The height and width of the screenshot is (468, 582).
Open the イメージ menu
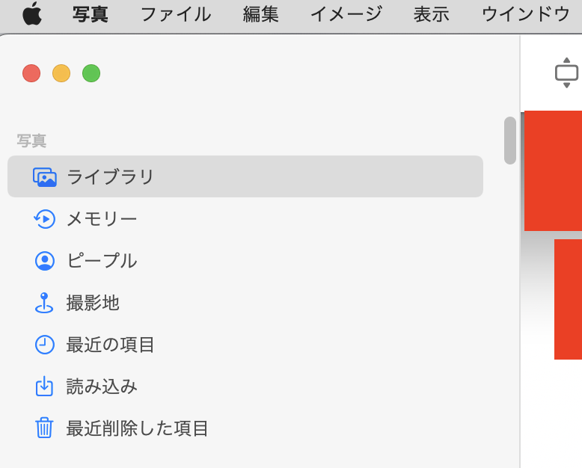click(x=346, y=13)
